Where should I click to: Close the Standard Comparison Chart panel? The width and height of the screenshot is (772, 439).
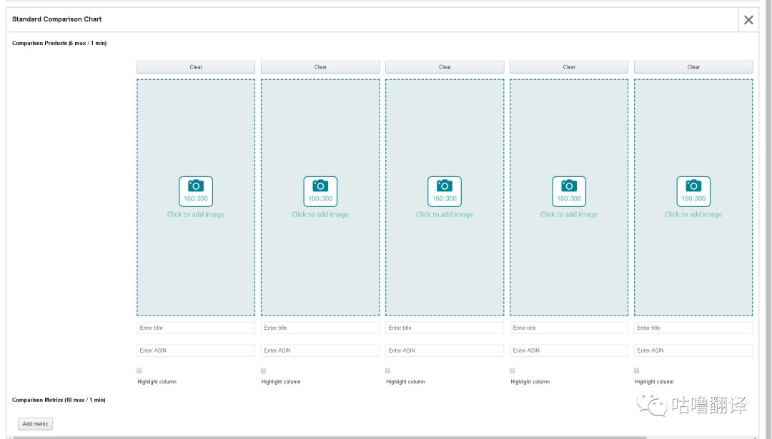748,20
